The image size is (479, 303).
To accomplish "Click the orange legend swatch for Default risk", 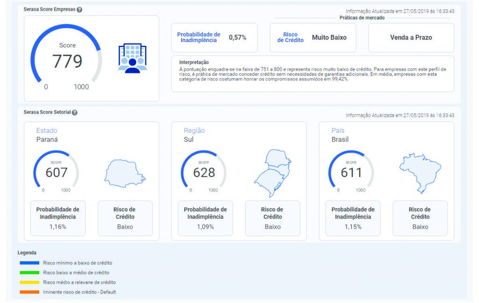I will pyautogui.click(x=29, y=292).
